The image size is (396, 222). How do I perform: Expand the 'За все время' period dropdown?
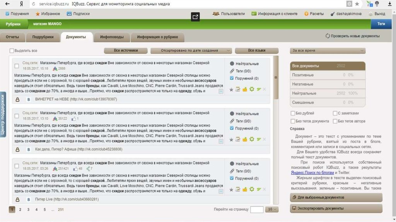328,51
